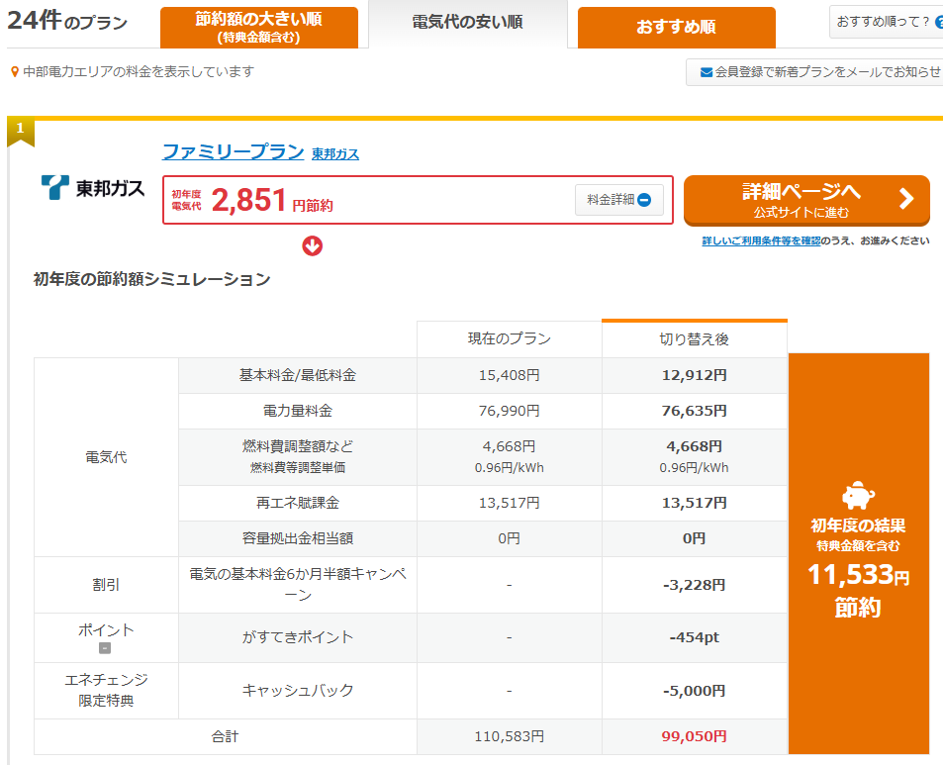Click the 2,851 円節約 savings amount

[x=272, y=200]
